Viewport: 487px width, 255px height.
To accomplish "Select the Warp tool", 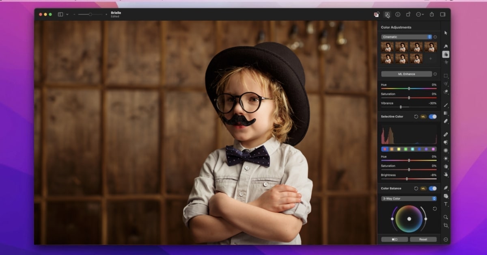I will click(x=446, y=166).
